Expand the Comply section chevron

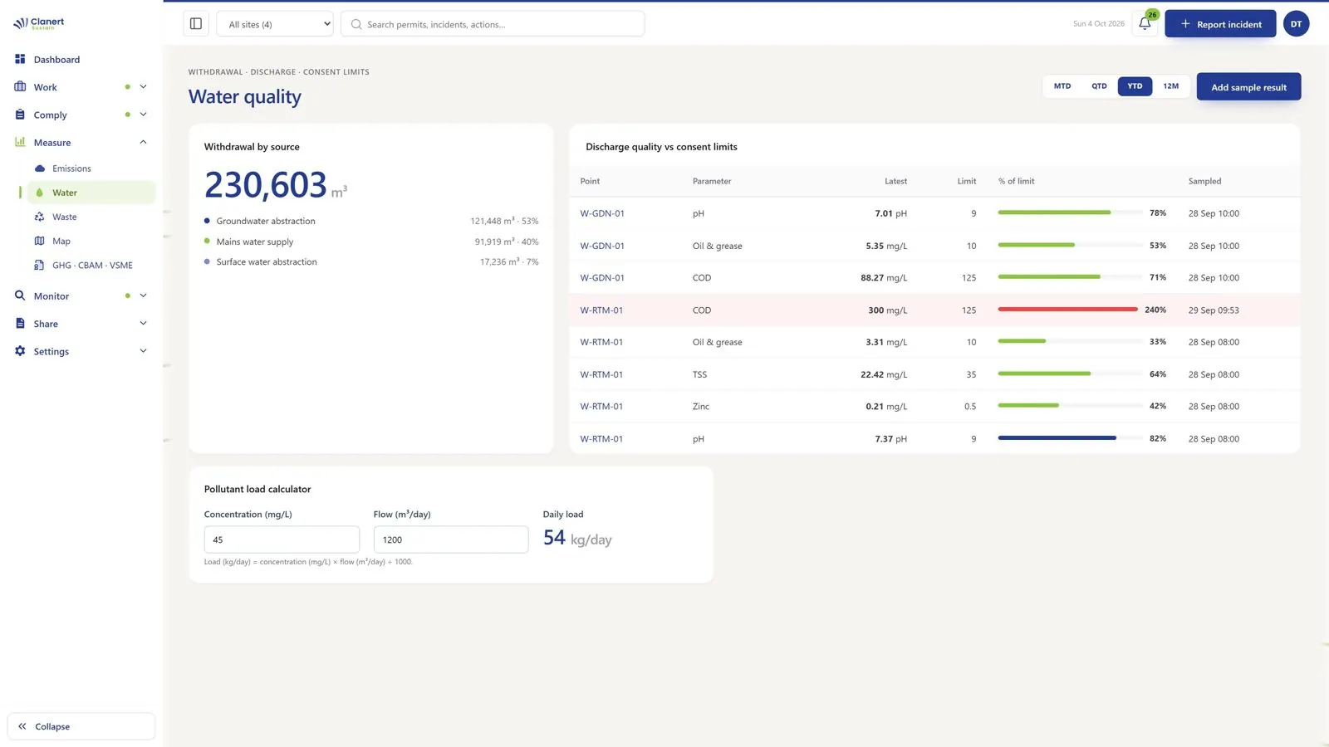pyautogui.click(x=143, y=115)
